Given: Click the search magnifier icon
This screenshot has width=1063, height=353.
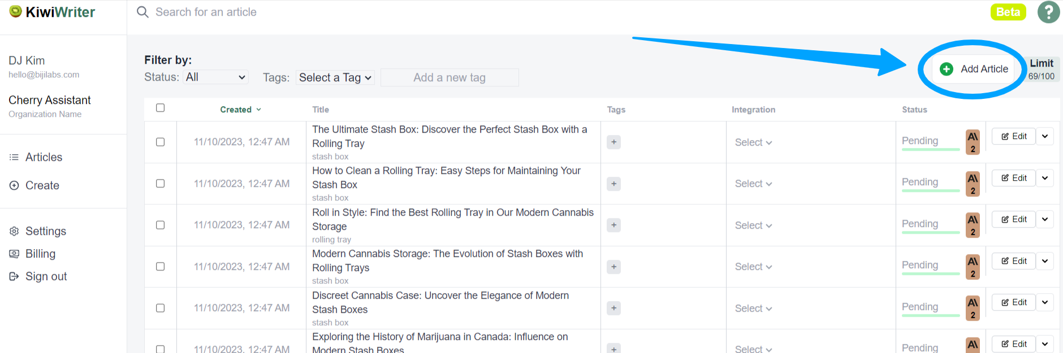Looking at the screenshot, I should tap(142, 12).
